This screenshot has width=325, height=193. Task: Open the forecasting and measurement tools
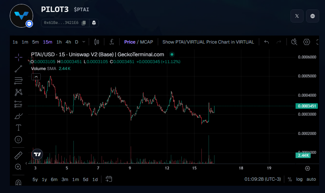[x=19, y=104]
